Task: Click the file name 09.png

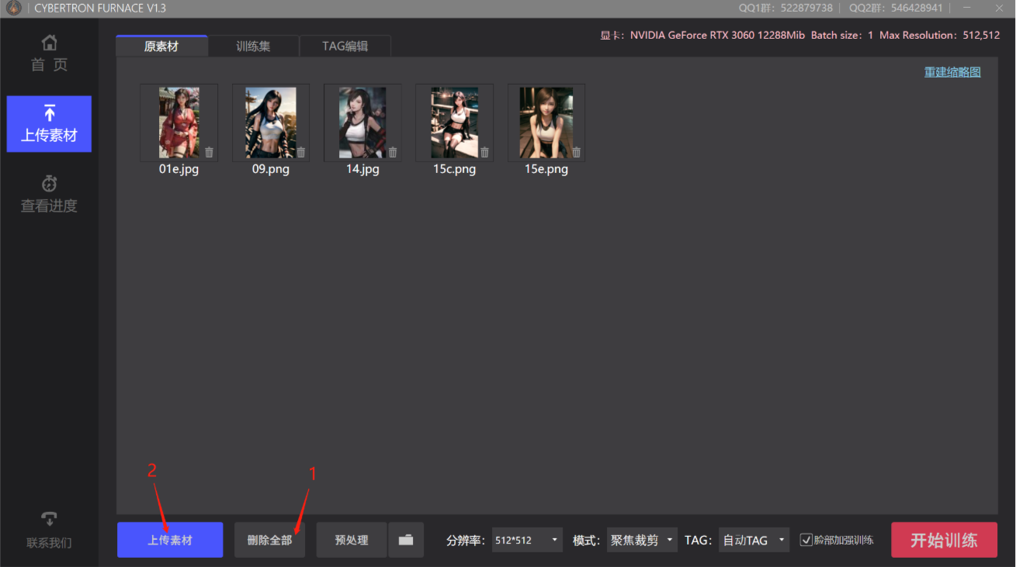Action: point(271,169)
